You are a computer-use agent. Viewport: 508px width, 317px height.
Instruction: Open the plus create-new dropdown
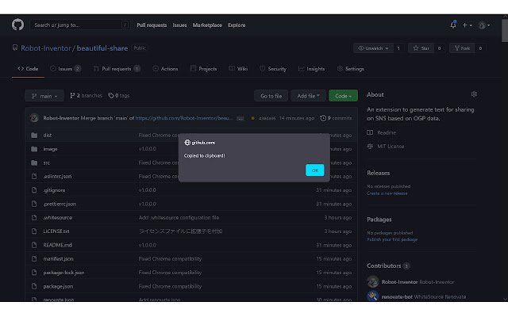[x=467, y=25]
